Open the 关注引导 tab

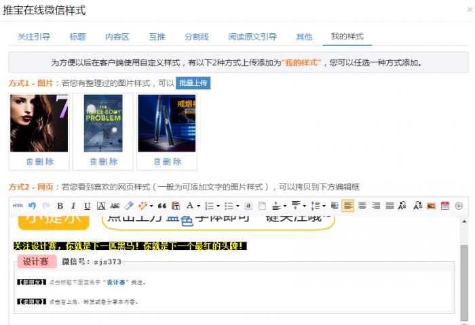pos(34,37)
